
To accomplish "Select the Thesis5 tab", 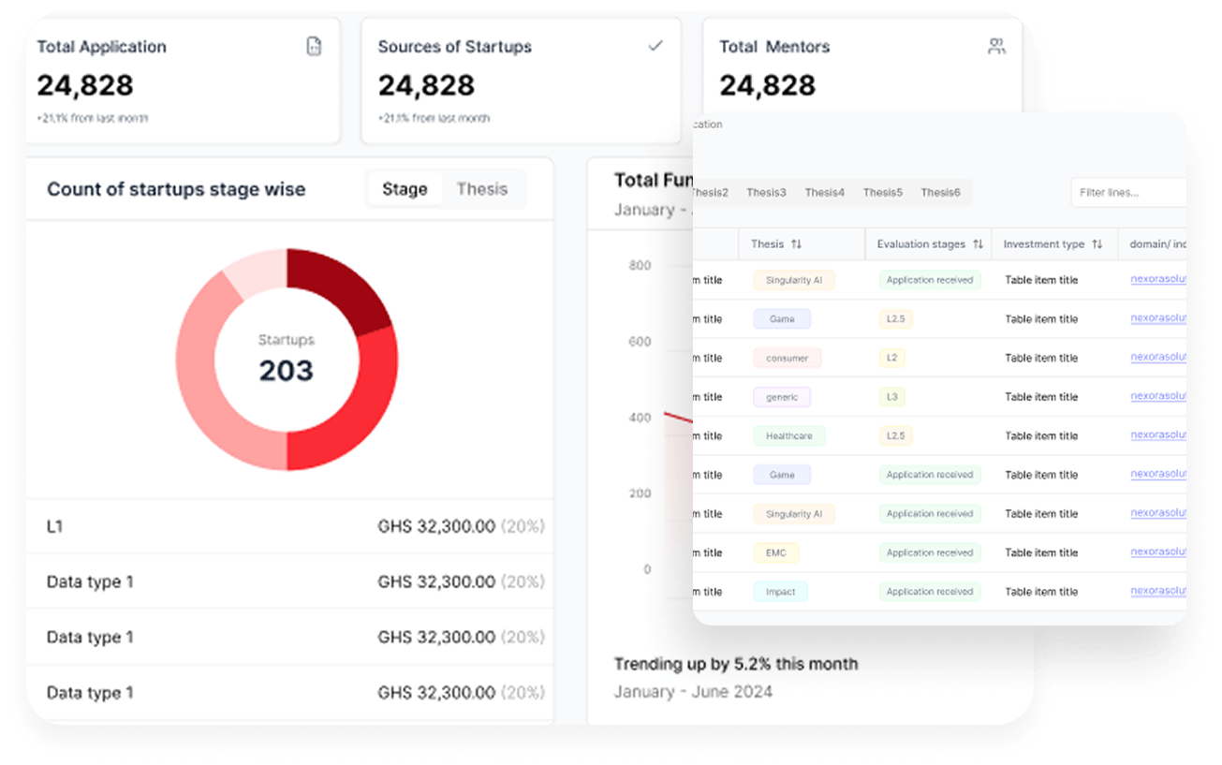I will [x=882, y=192].
